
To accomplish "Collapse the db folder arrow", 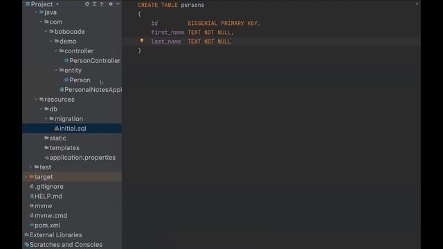I will pyautogui.click(x=41, y=109).
